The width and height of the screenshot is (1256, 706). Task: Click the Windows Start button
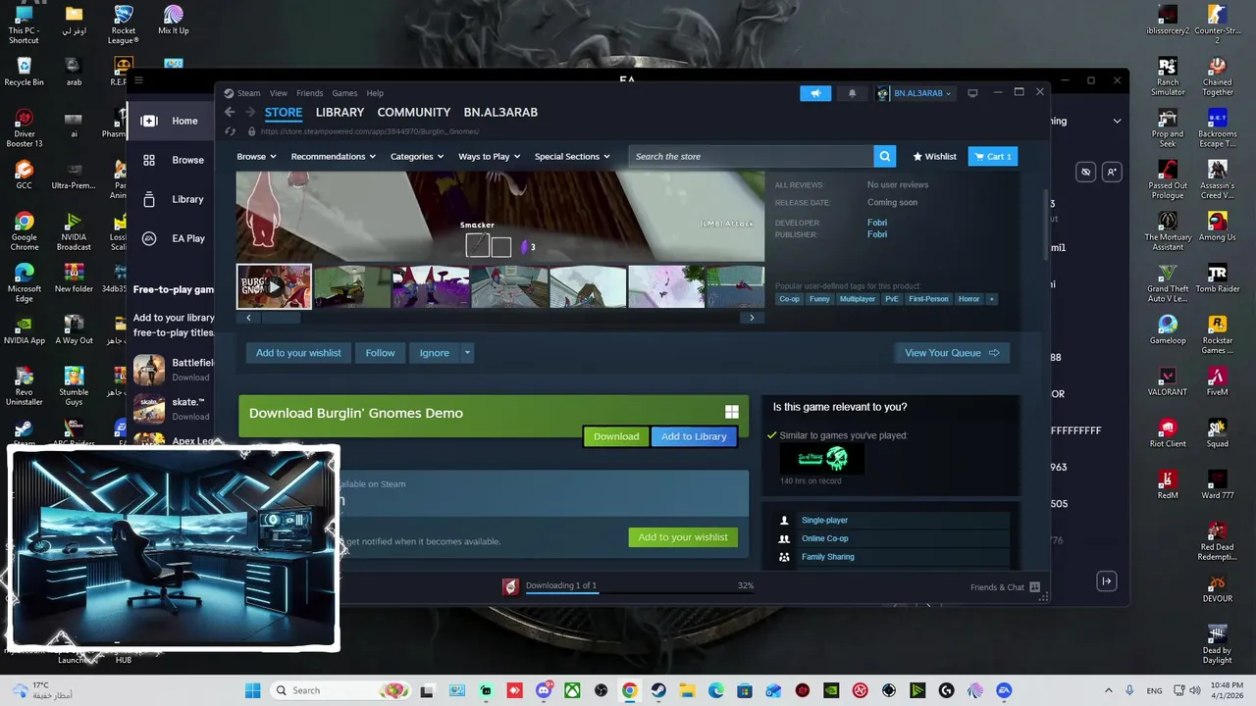click(252, 690)
